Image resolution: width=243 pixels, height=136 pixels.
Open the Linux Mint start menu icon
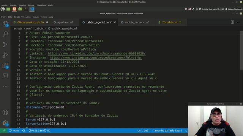tap(3, 9)
